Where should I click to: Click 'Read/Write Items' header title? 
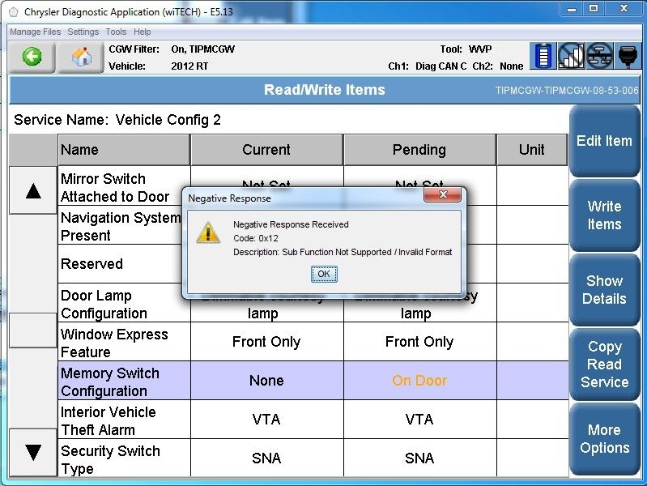[325, 90]
